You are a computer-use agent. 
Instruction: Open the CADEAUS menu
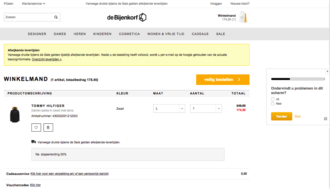click(200, 34)
